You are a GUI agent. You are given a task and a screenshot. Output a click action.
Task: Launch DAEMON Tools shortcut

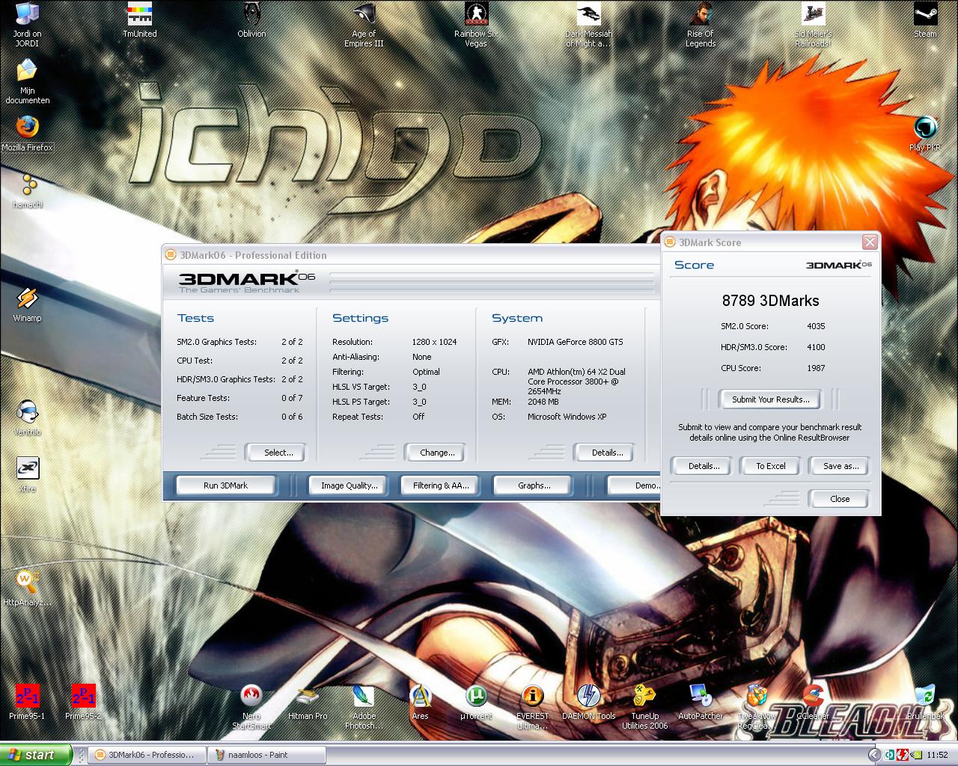pos(588,702)
